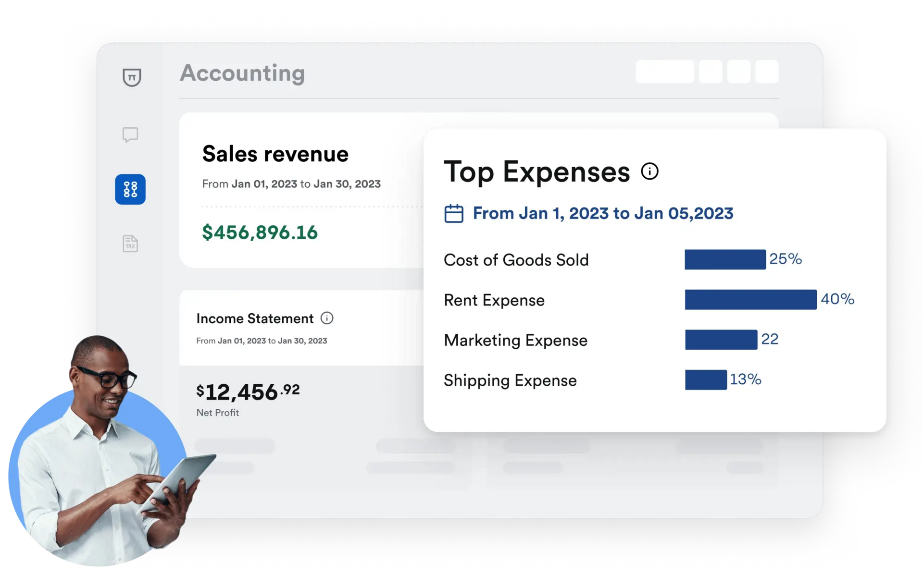The height and width of the screenshot is (574, 923).
Task: Click the Cost of Goods Sold row
Action: tap(516, 260)
